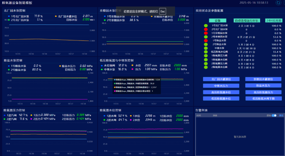This screenshot has width=285, height=156.
Task: Click the yellow 1压力 legend dot
Action: click(31, 115)
